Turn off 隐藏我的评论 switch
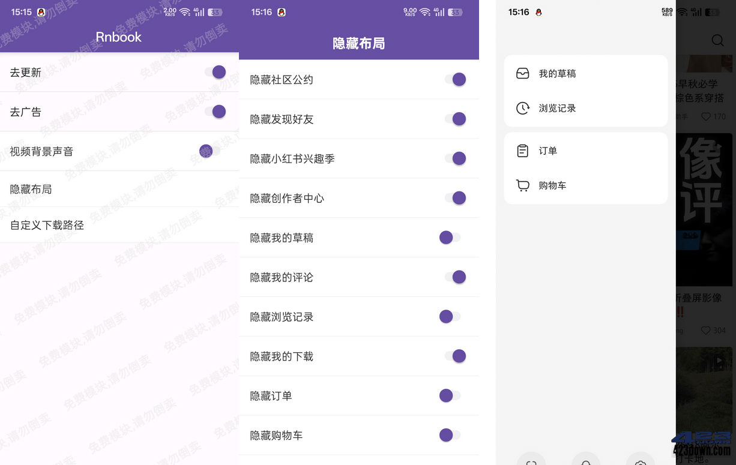 coord(458,277)
